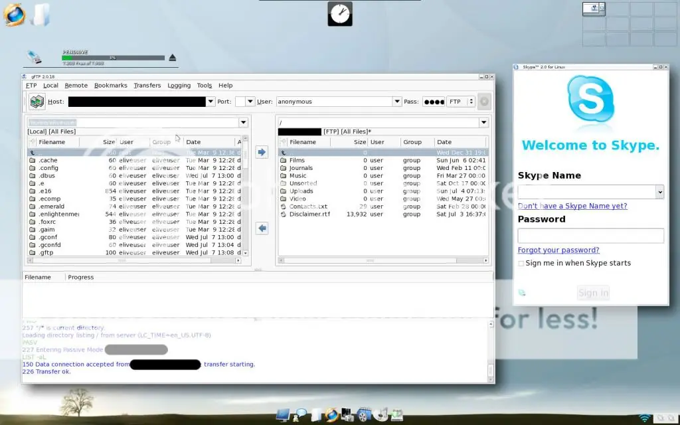Click the Skype status icon near Sign in
680x425 pixels.
pyautogui.click(x=522, y=293)
